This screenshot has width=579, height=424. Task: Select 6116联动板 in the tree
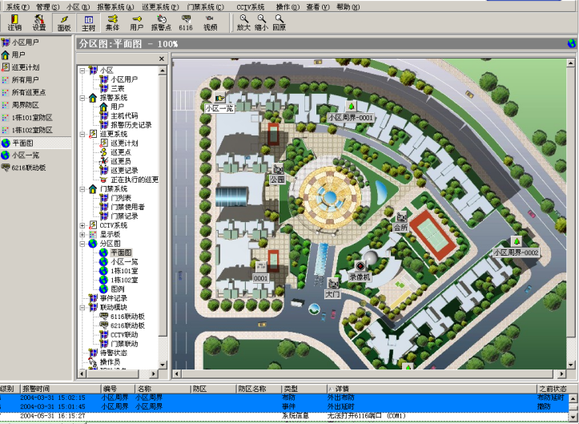click(127, 317)
